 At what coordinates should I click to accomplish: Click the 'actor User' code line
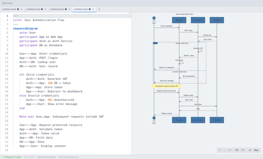tap(28, 33)
